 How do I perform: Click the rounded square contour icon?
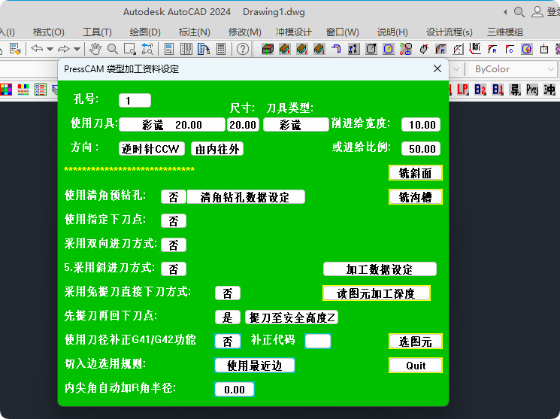tap(371, 49)
